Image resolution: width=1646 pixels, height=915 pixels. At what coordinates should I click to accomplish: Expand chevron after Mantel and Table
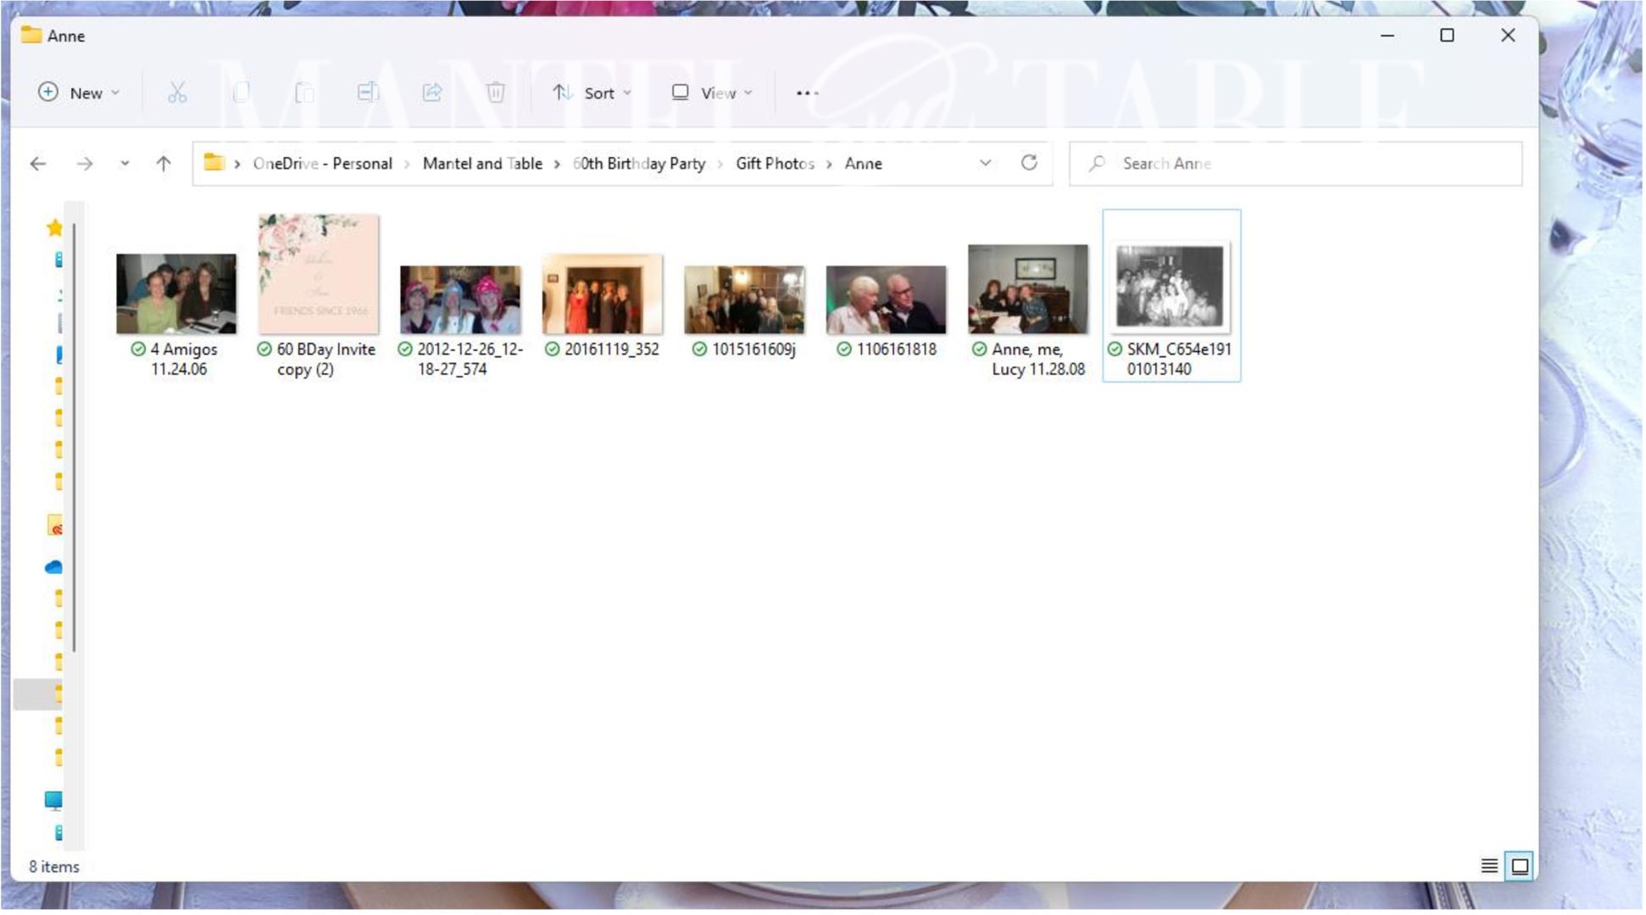click(557, 164)
